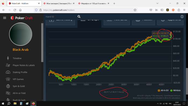The width and height of the screenshot is (188, 106).
Task: Click the PokerCraft logo
Action: tap(21, 18)
